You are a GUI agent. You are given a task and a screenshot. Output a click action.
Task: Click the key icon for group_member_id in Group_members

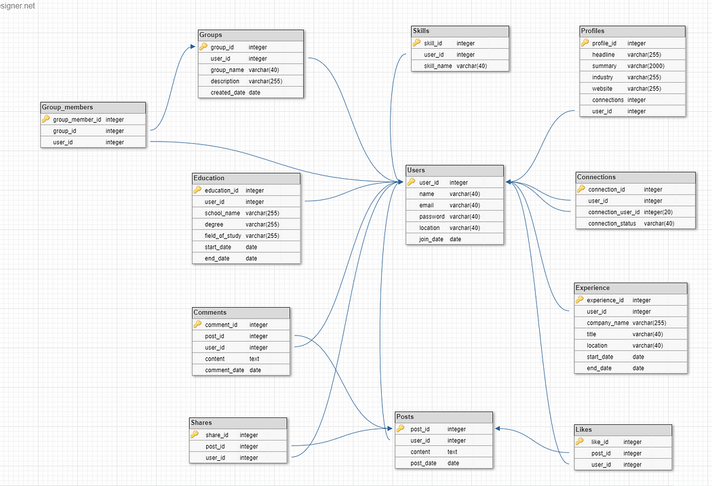[45, 119]
